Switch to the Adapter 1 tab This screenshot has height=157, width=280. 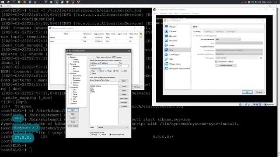[x=197, y=31]
